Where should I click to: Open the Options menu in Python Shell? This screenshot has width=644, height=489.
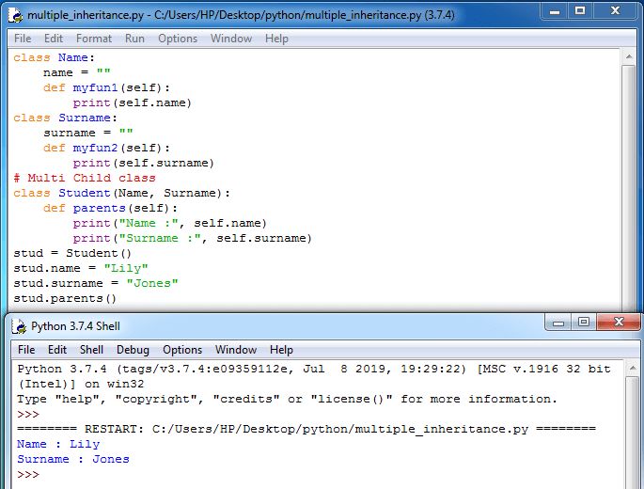182,350
